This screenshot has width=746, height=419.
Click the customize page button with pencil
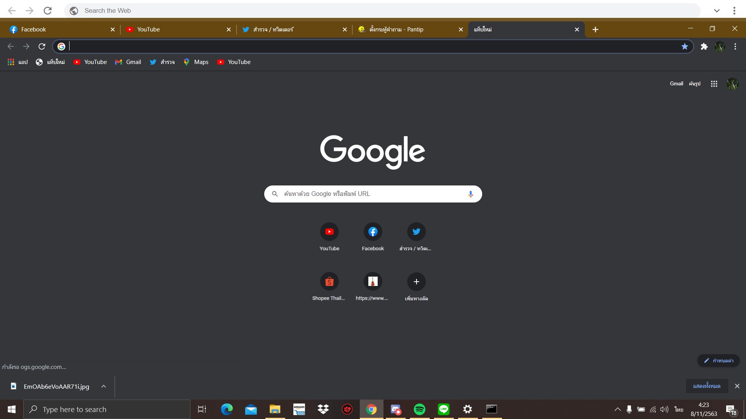click(718, 360)
